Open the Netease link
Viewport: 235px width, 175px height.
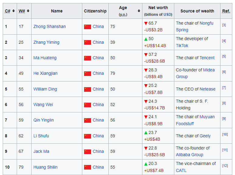(x=207, y=89)
